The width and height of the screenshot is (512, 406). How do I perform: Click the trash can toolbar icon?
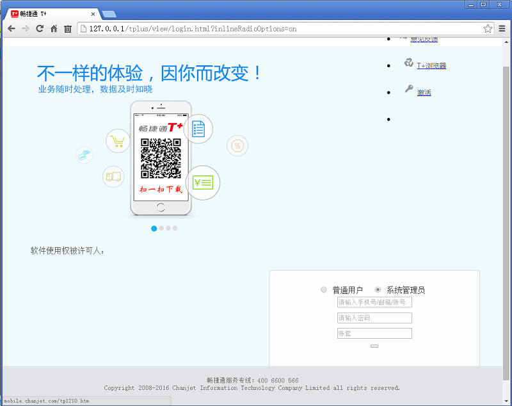coord(68,29)
